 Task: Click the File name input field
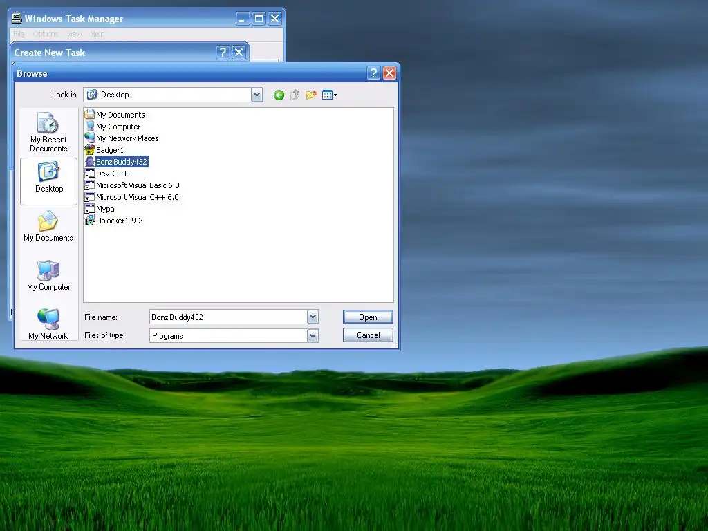228,317
